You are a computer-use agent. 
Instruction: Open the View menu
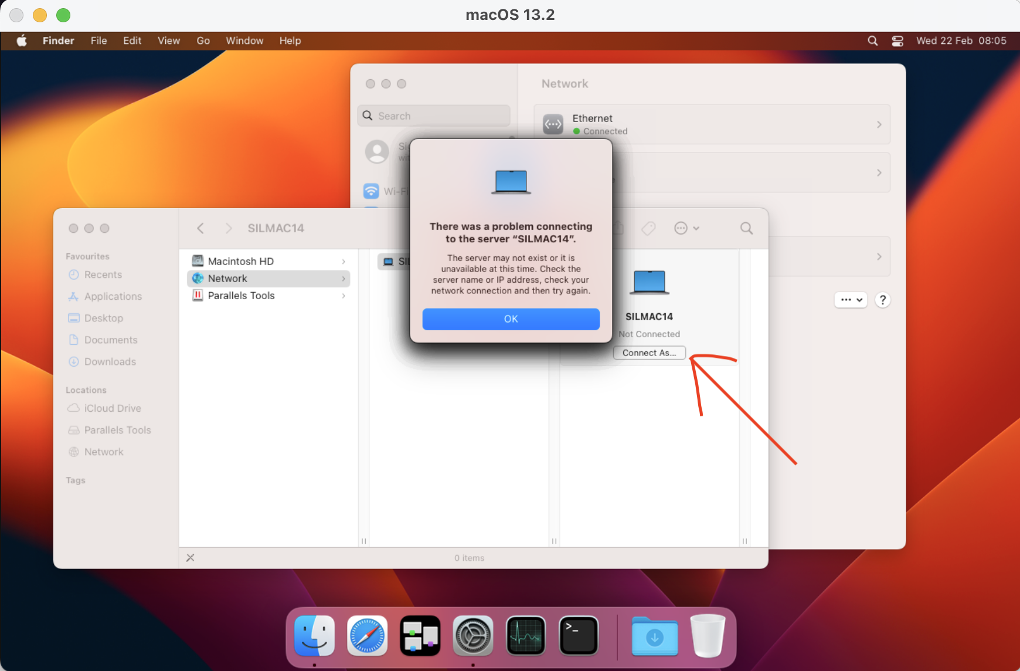(x=169, y=40)
